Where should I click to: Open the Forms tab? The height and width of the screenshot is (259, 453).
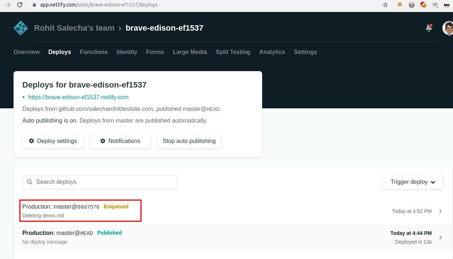pyautogui.click(x=155, y=52)
